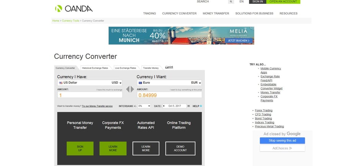Swap currencies using the double-arrow icon
The height and width of the screenshot is (166, 345).
click(130, 89)
